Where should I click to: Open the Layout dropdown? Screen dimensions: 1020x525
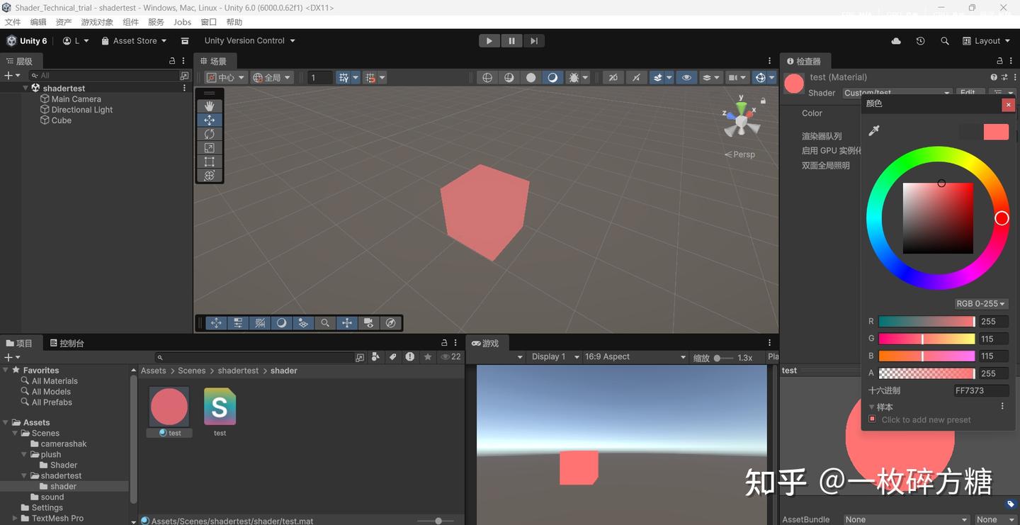point(987,40)
